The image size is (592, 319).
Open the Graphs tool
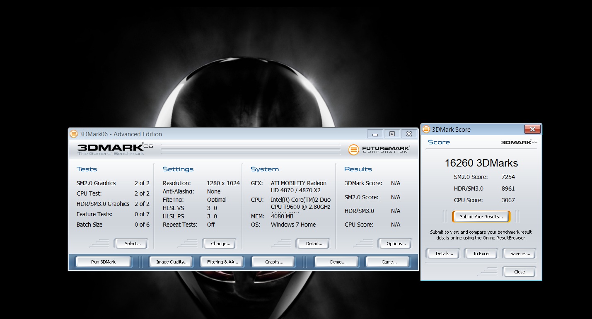coord(274,262)
